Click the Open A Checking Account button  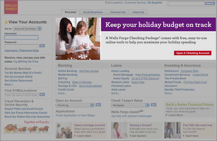(193, 53)
